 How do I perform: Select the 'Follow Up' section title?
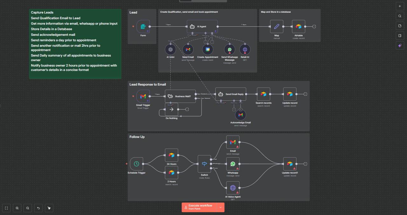(137, 137)
